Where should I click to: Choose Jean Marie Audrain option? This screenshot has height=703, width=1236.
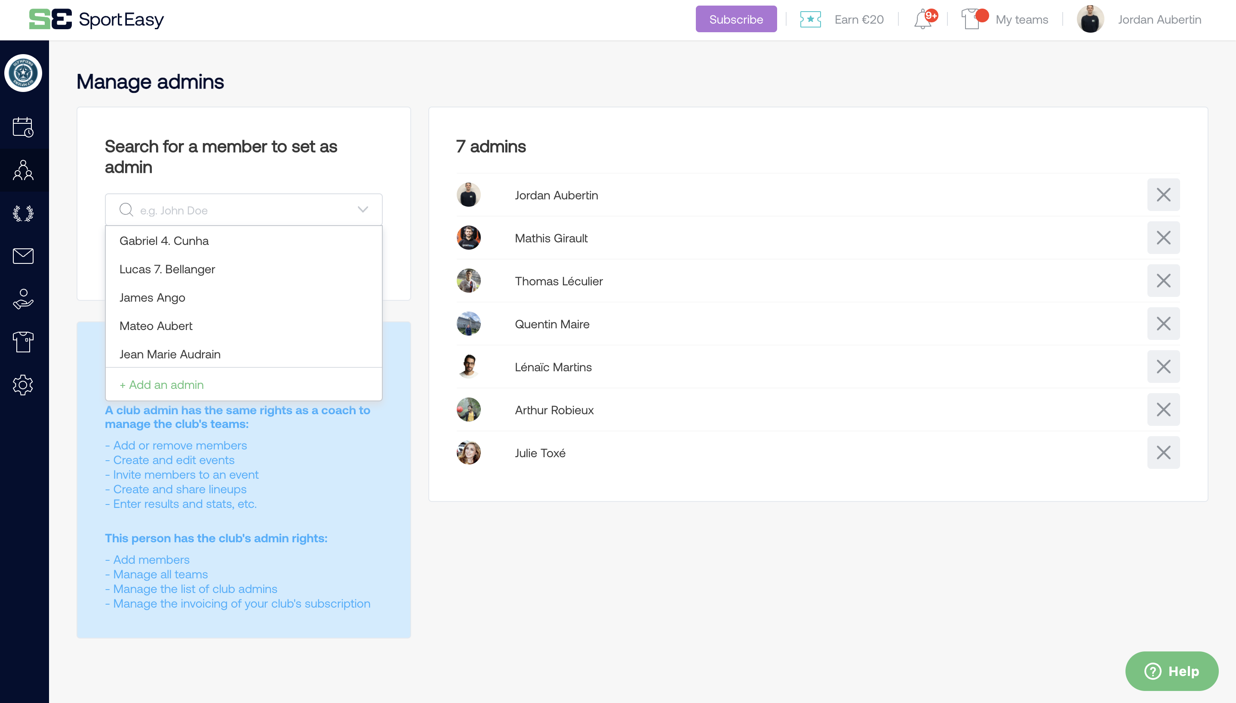pos(169,355)
